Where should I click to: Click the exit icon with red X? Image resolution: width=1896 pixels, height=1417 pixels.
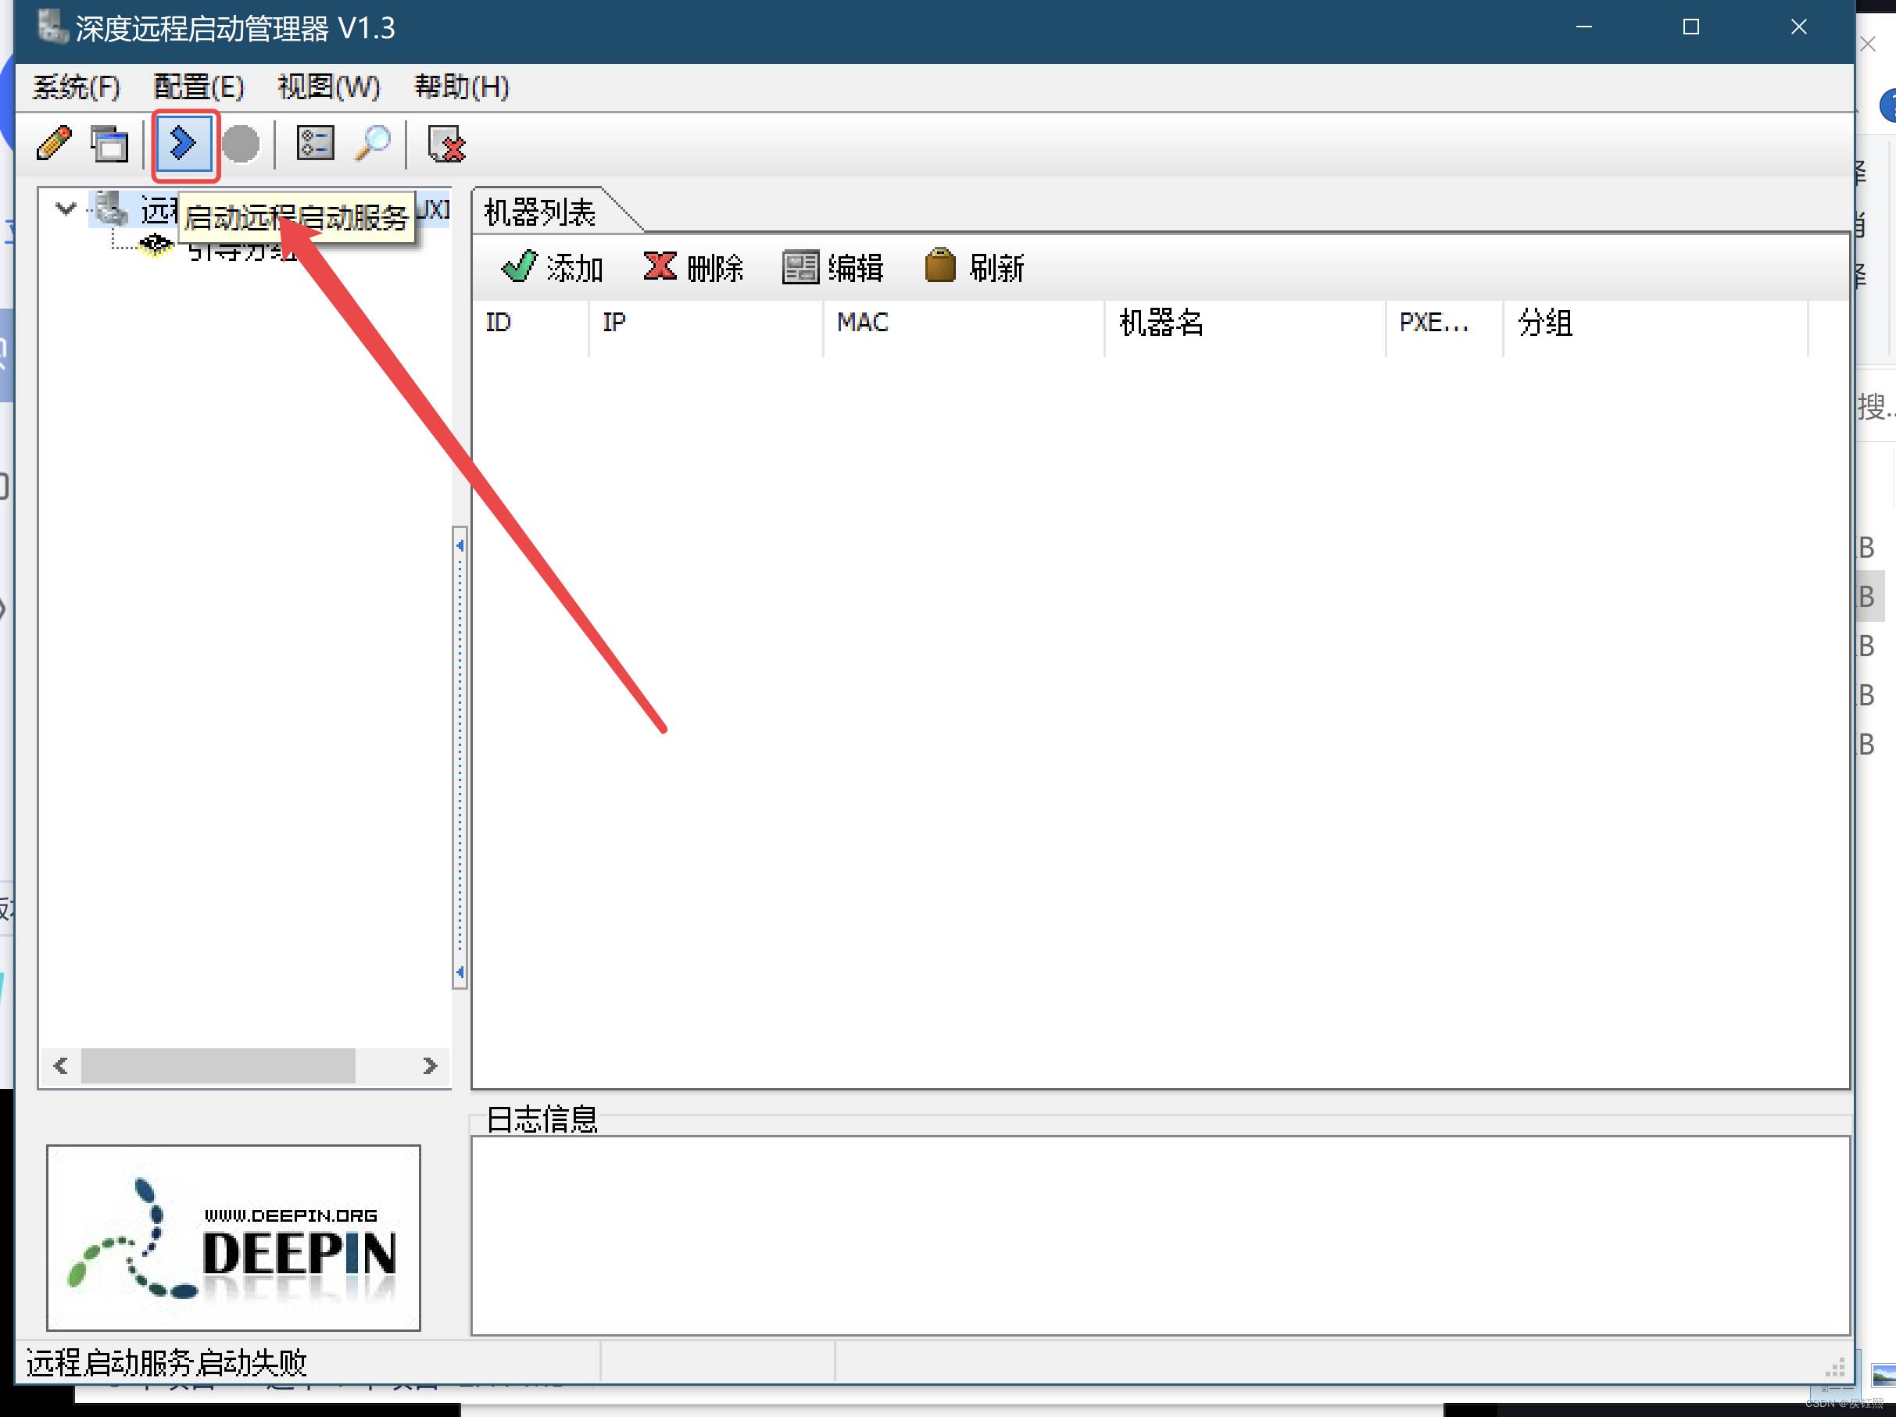coord(445,144)
